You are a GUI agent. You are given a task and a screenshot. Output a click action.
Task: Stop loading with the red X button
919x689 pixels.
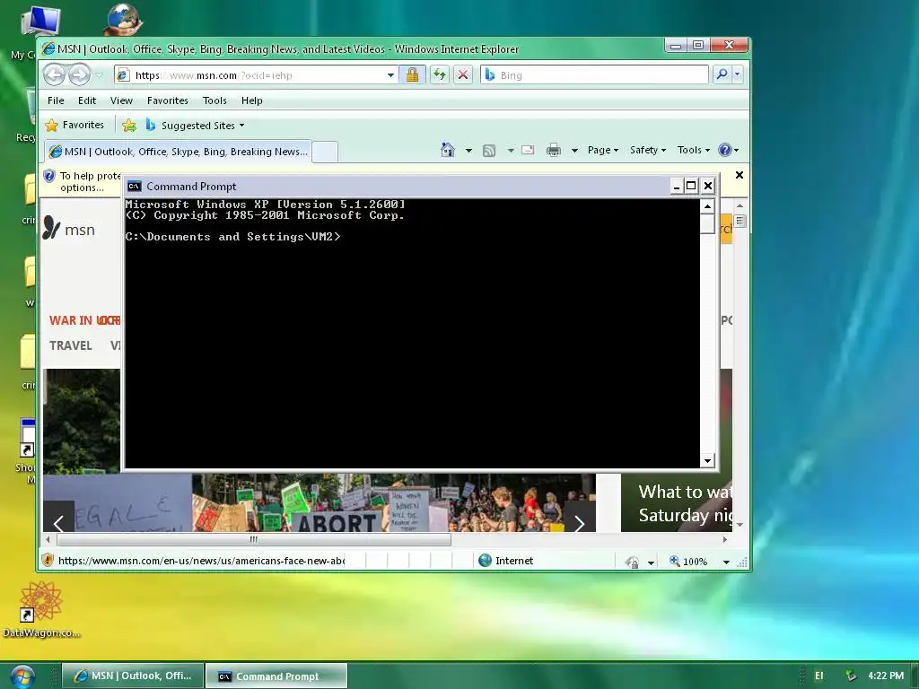click(463, 74)
